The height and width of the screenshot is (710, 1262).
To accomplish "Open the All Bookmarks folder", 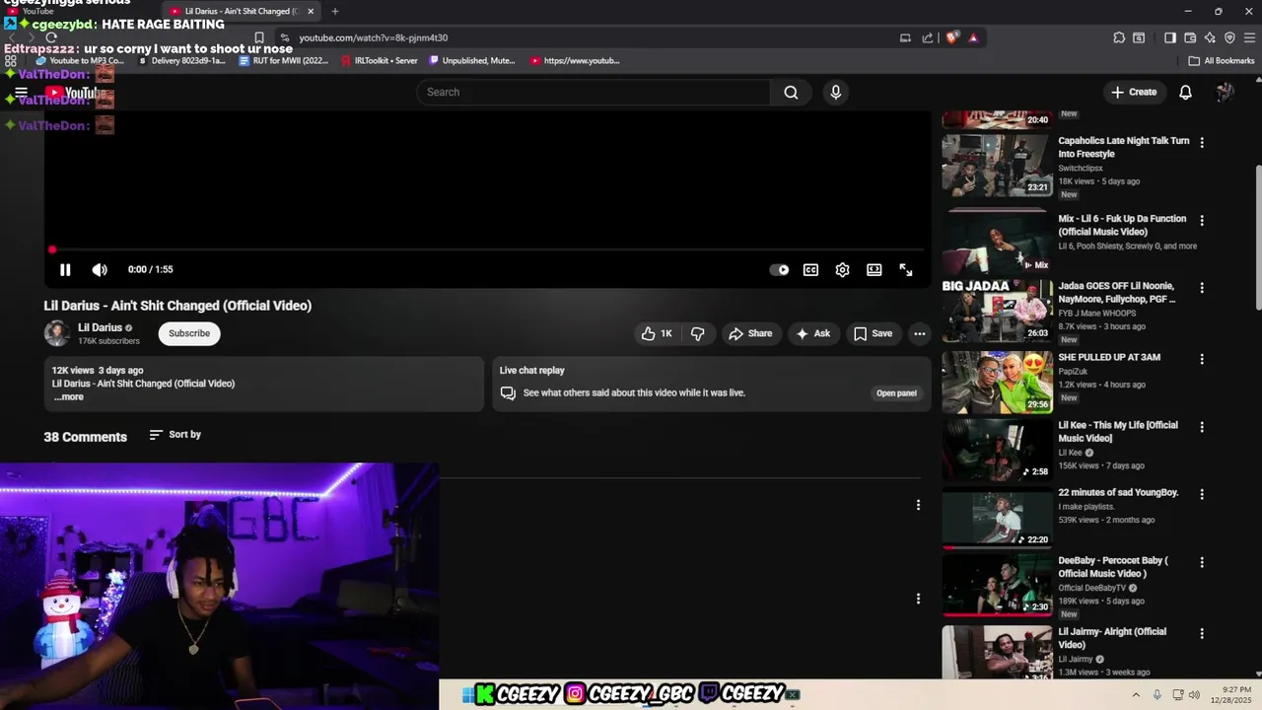I will [1221, 60].
